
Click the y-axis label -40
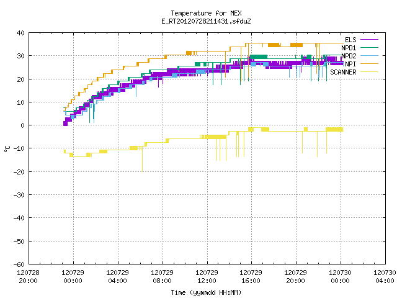point(19,218)
